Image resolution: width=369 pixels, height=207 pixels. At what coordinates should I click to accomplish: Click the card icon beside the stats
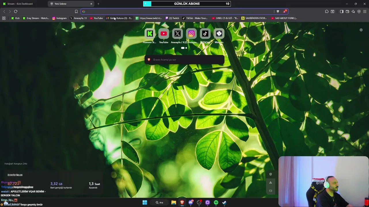click(x=270, y=191)
